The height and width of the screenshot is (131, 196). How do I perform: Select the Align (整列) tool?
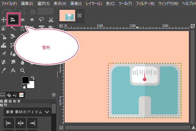tap(13, 20)
